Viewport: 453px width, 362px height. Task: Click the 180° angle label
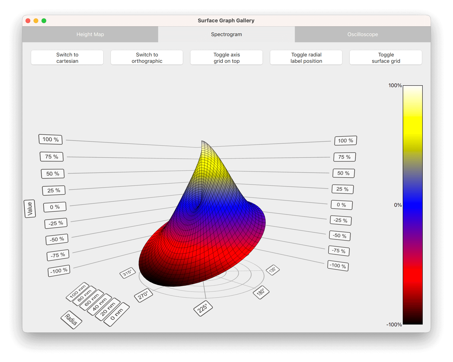[261, 292]
